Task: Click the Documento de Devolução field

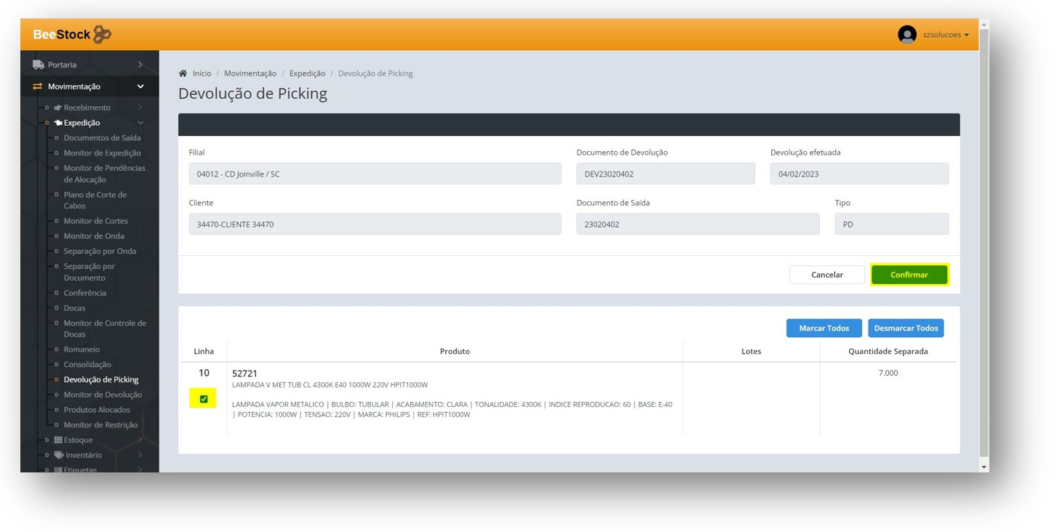Action: click(665, 174)
